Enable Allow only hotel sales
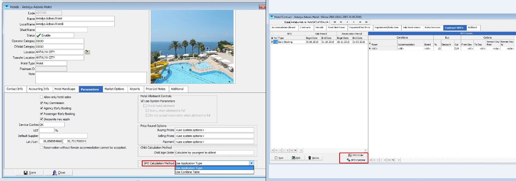516x181 pixels. point(42,97)
